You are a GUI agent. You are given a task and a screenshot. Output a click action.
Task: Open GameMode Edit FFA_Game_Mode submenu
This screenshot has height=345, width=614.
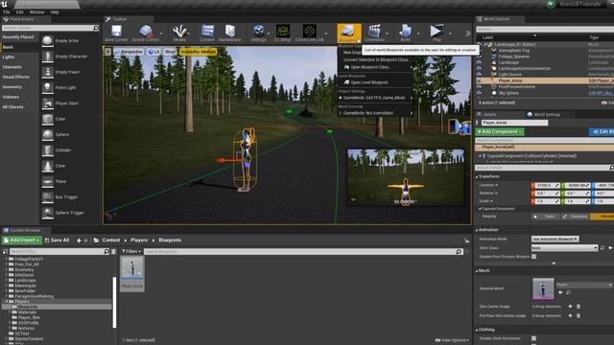(375, 98)
